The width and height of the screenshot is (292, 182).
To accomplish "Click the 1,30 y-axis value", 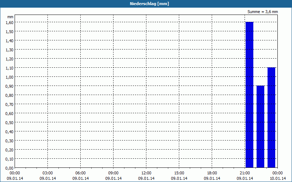I will click(x=9, y=50).
